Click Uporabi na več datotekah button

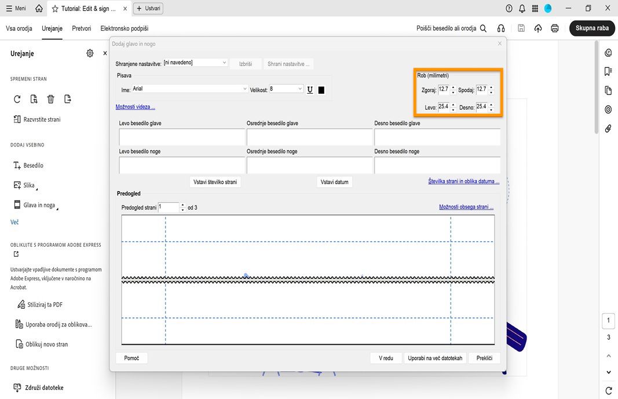435,358
